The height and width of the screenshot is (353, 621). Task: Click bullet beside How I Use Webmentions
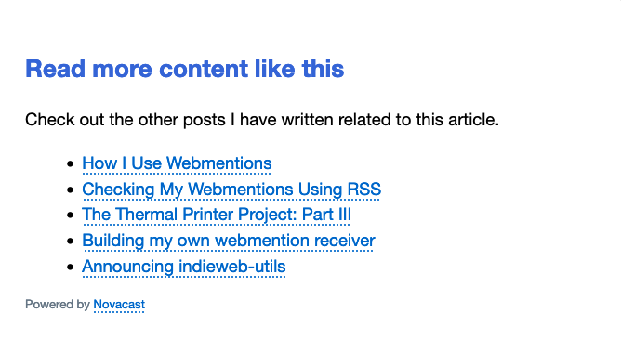[x=71, y=163]
